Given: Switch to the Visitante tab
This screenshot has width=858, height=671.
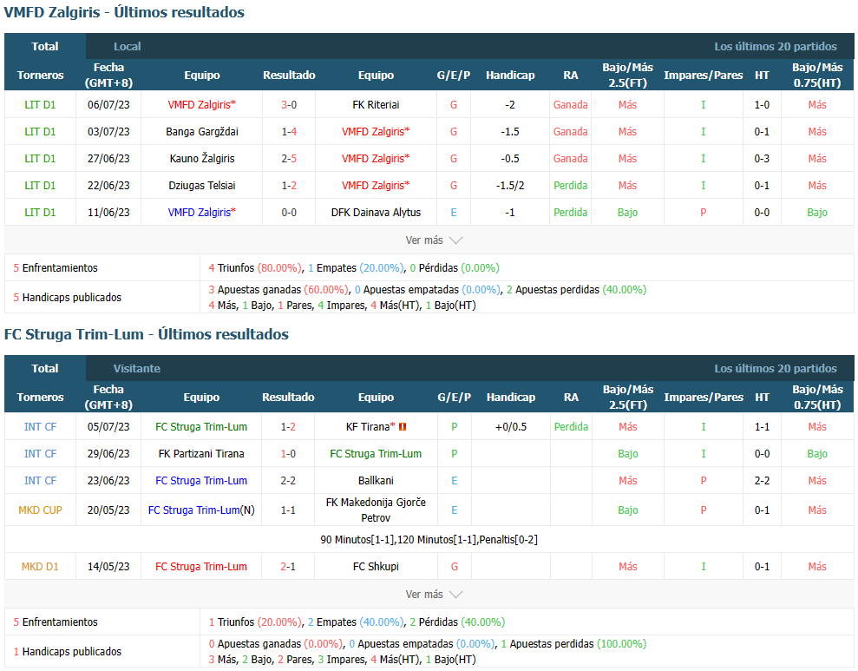Looking at the screenshot, I should pyautogui.click(x=137, y=368).
